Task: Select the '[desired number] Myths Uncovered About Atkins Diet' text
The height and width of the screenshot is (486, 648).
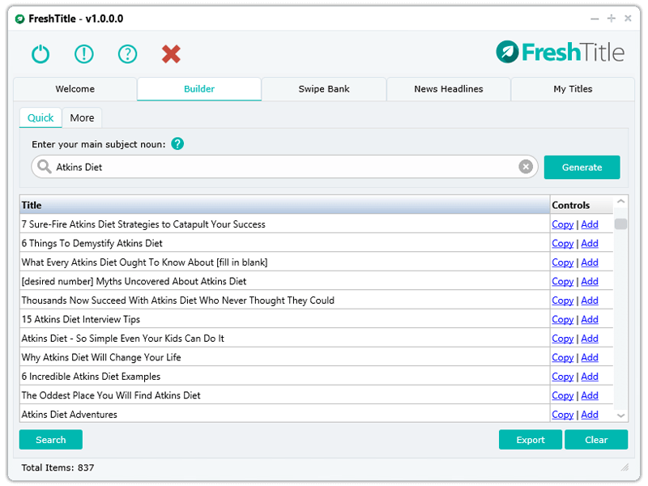Action: 134,281
